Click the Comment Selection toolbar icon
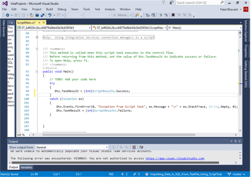Screen dimensions: 251x177 (x=161, y=15)
